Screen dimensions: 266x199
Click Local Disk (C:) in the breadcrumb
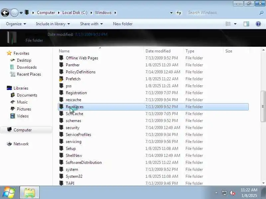[75, 13]
